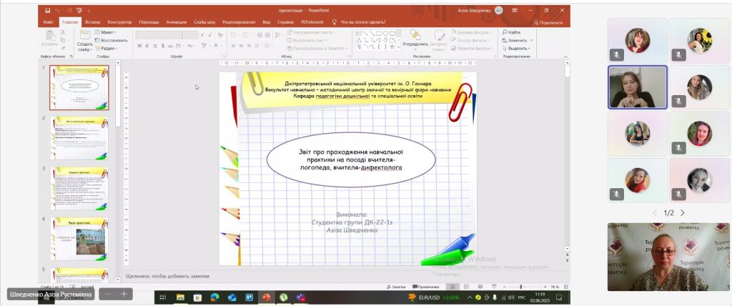Toggle text shadow S formatting

(162, 46)
